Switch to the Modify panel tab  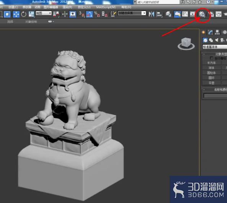(211, 32)
